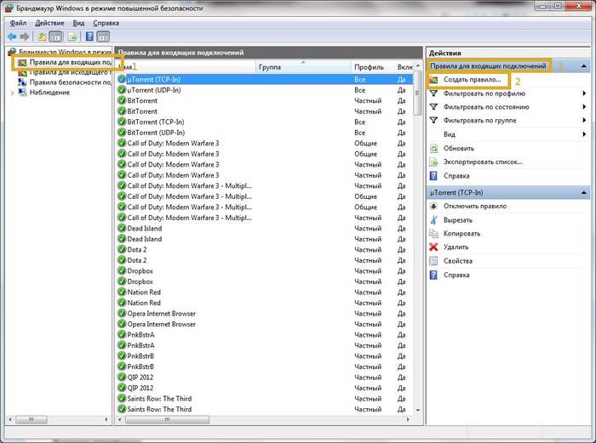The height and width of the screenshot is (443, 596).
Task: Open the Файл menu
Action: pos(19,23)
